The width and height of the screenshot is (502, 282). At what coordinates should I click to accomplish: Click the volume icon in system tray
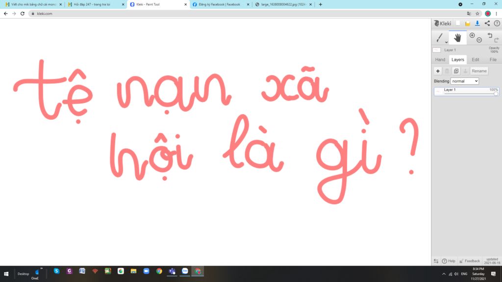coord(456,274)
